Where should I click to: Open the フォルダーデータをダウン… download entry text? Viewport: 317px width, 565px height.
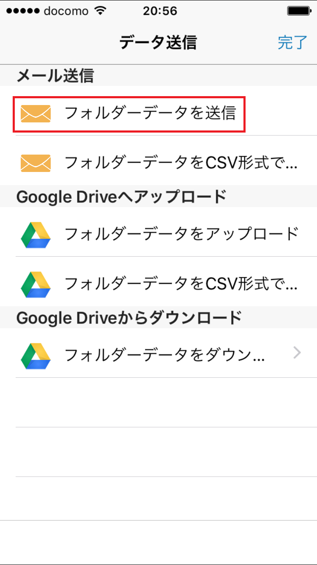(165, 355)
